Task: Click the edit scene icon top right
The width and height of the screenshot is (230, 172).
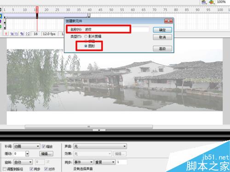Action: pos(204,2)
